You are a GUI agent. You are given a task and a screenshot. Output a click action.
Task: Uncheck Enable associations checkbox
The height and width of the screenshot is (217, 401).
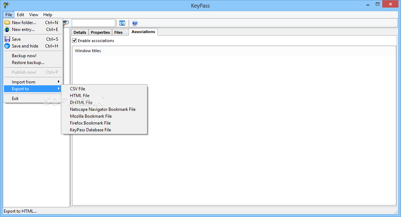point(75,40)
